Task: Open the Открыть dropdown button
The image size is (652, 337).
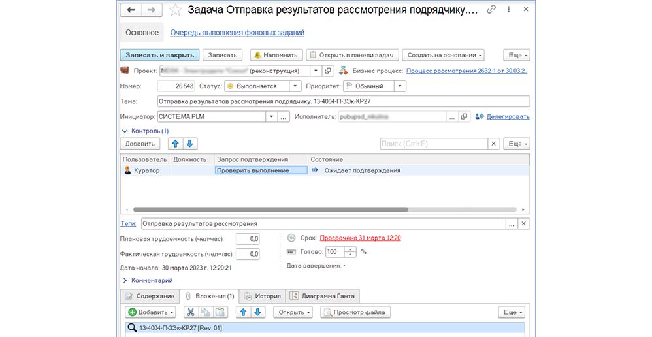Action: pyautogui.click(x=293, y=312)
